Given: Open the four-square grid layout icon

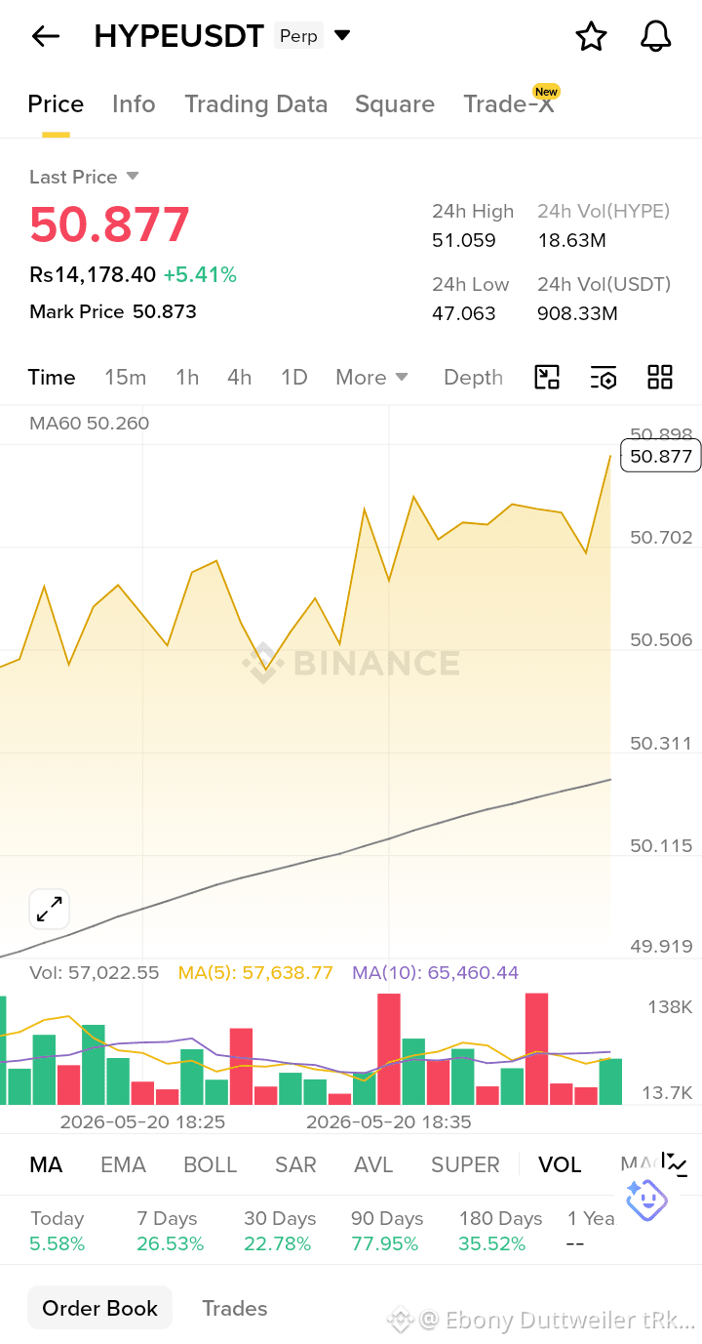Looking at the screenshot, I should click(x=660, y=378).
